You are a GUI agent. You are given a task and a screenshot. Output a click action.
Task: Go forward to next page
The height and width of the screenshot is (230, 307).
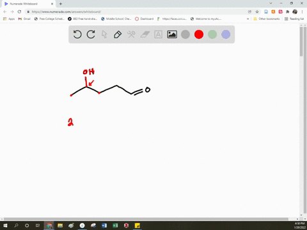pyautogui.click(x=12, y=11)
